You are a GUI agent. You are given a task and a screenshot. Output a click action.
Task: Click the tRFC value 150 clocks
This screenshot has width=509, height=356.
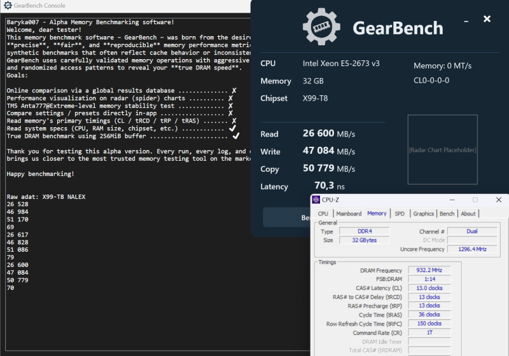(429, 323)
